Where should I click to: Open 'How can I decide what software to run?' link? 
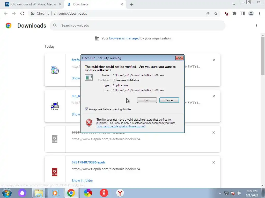coord(121,126)
